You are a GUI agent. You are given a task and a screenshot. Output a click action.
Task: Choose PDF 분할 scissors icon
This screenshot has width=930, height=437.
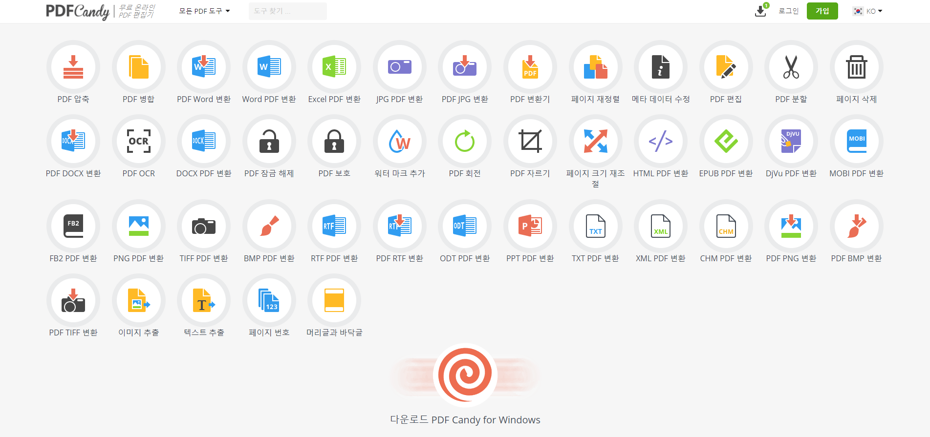(x=791, y=67)
